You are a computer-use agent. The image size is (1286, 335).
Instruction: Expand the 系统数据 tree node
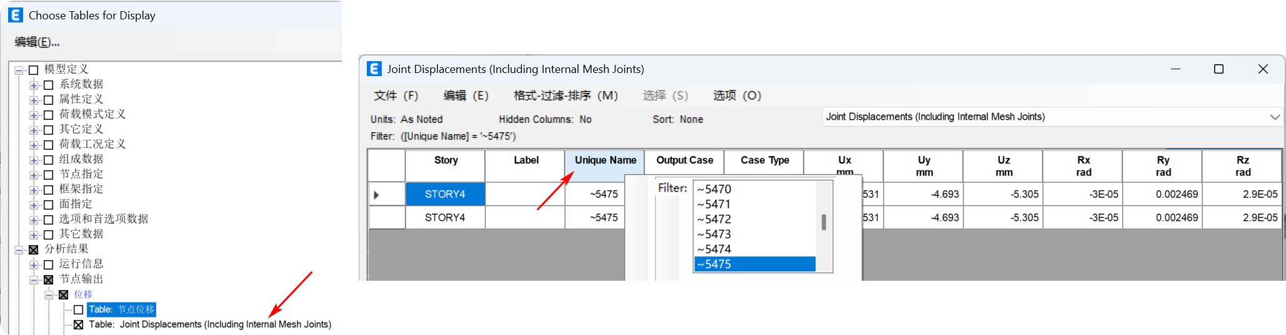click(34, 85)
